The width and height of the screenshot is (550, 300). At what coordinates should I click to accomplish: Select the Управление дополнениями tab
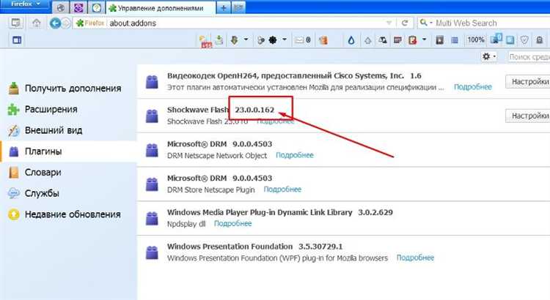pos(161,8)
